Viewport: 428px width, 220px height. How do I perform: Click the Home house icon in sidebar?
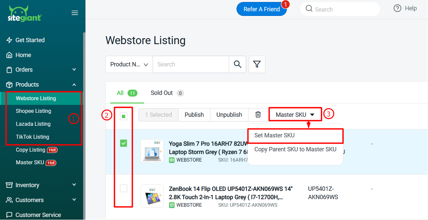[x=9, y=55]
